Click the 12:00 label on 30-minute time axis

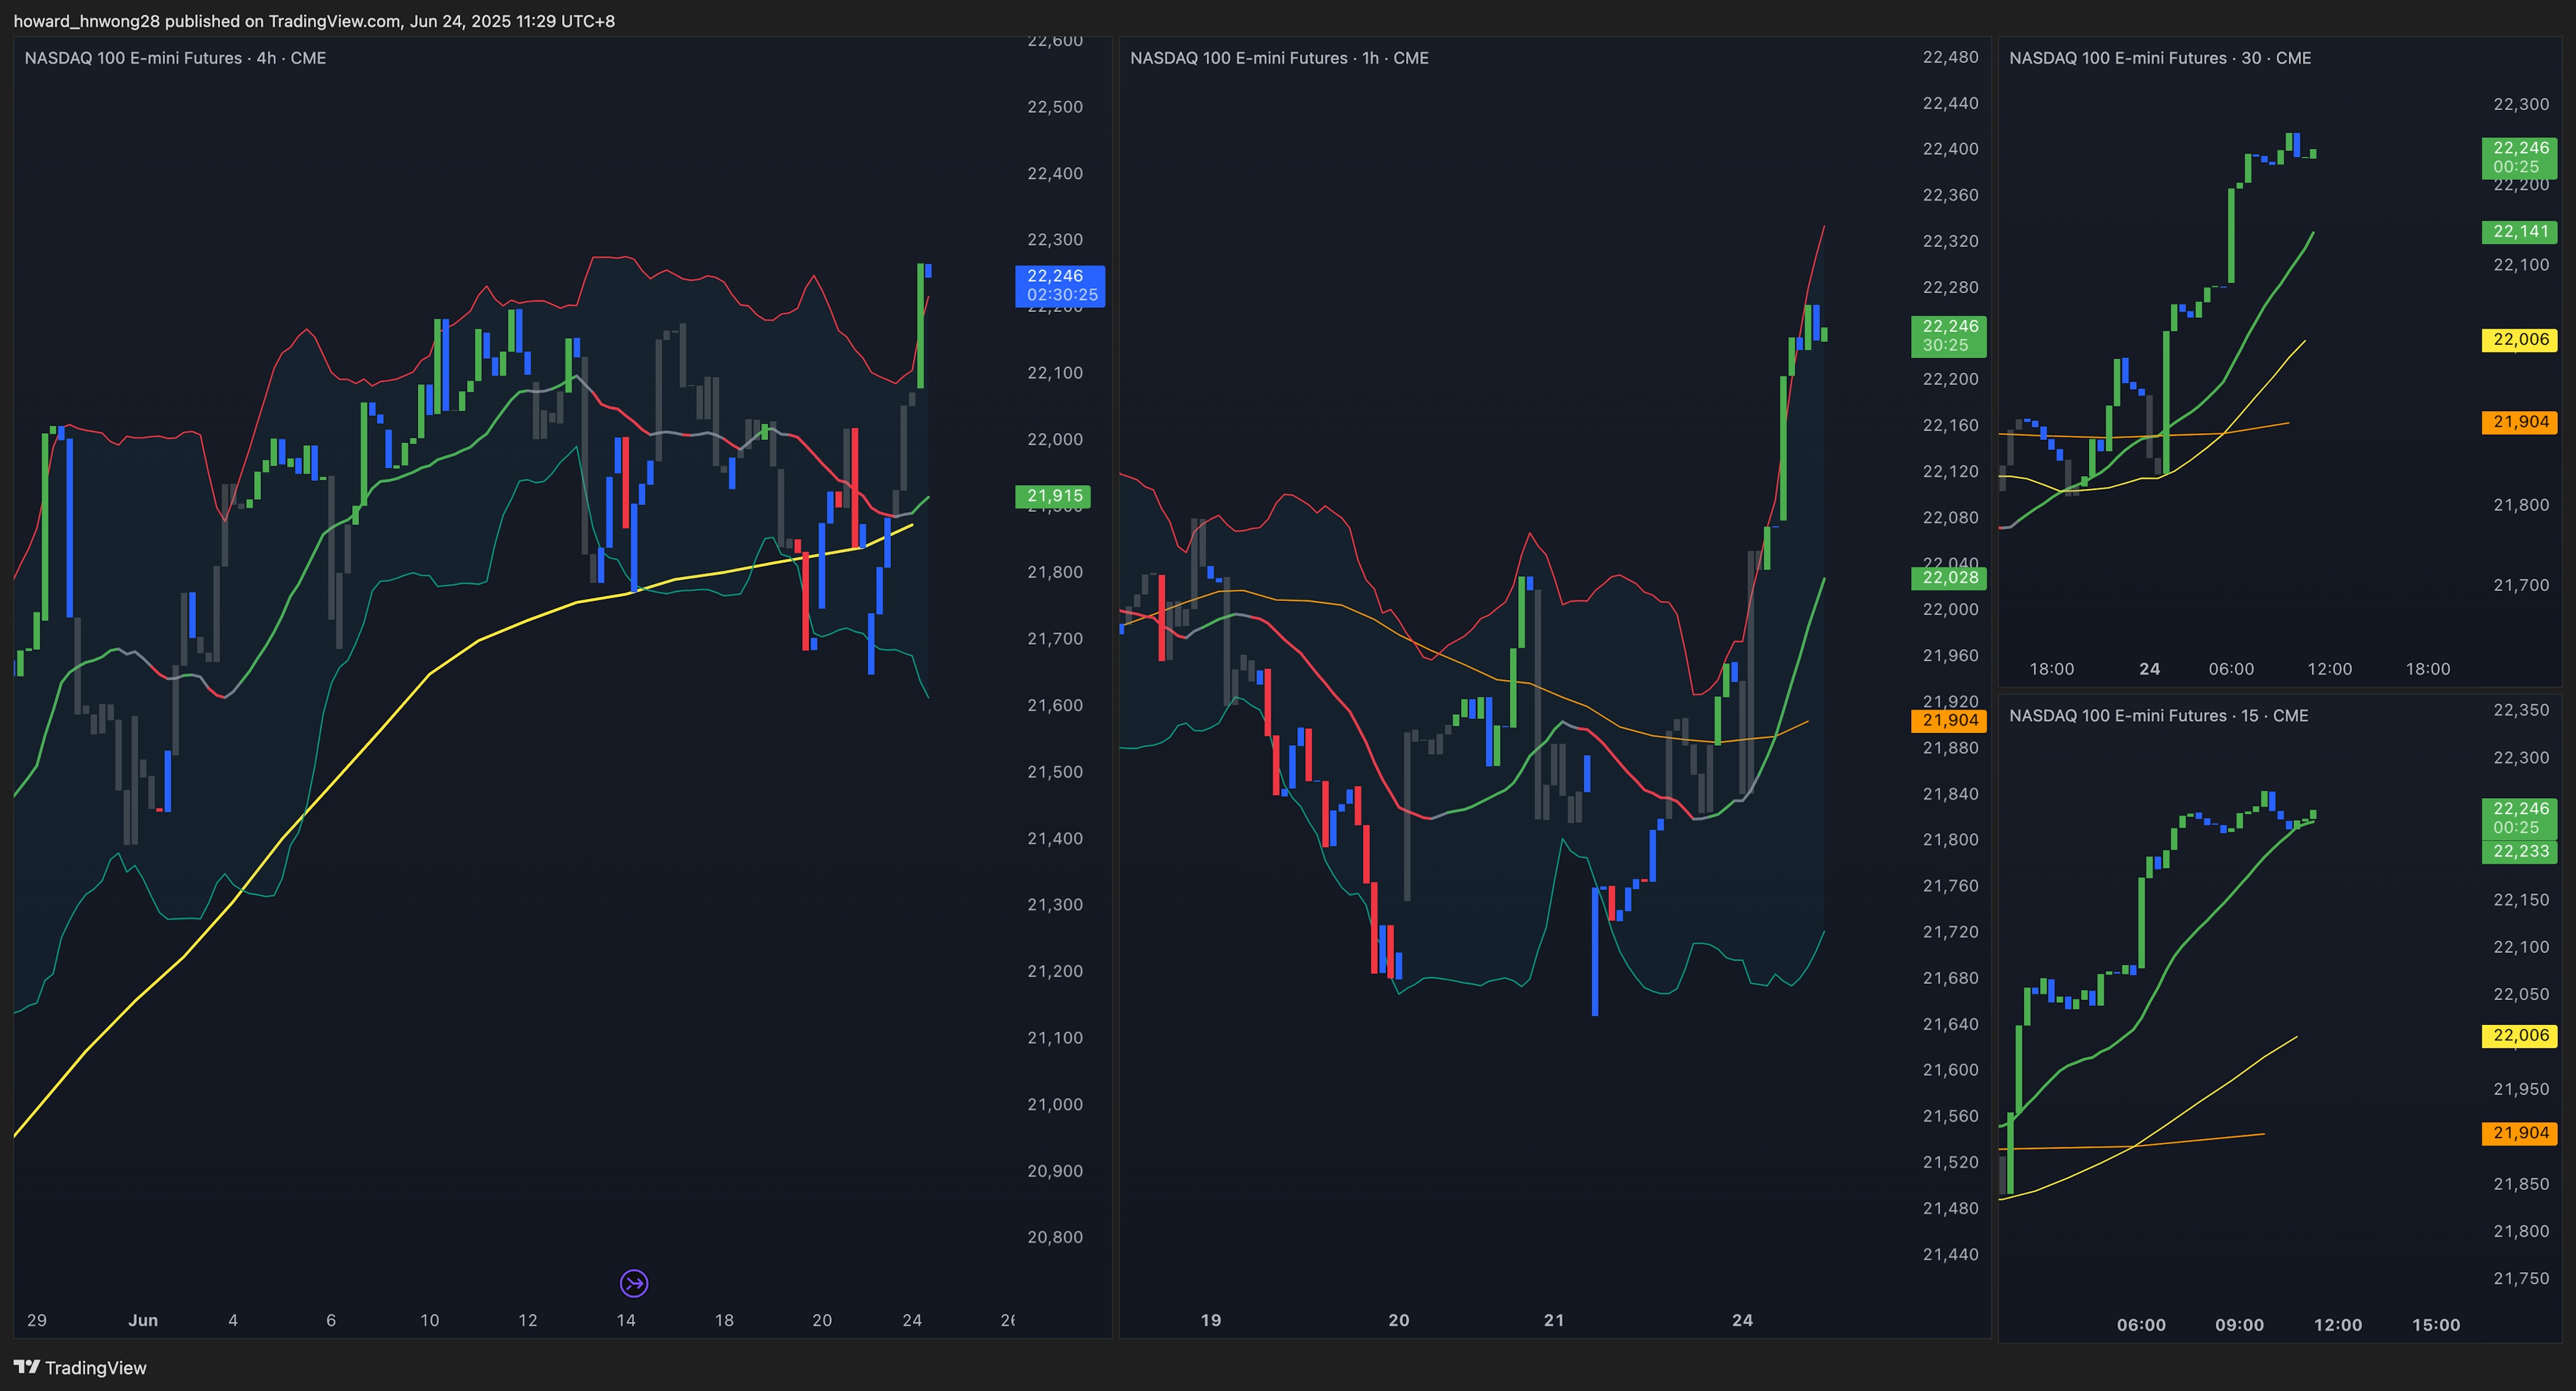tap(2329, 669)
